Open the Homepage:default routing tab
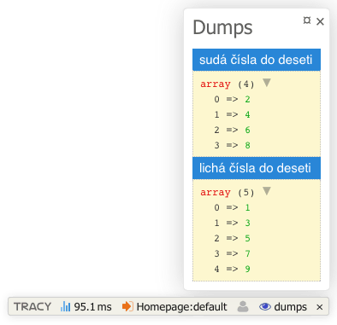337x325 pixels. click(174, 307)
